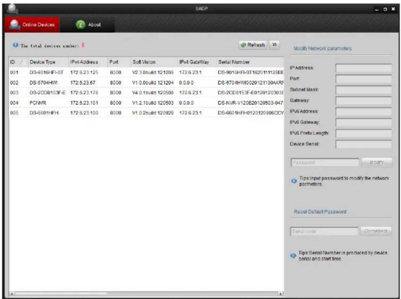Click the IPv6 Gateway input field
Screen dimensions: 401x299
click(x=363, y=123)
